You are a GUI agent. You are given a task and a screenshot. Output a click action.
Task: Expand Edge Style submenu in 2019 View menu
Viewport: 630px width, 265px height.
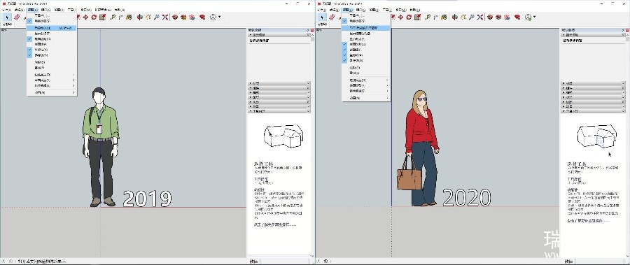52,75
